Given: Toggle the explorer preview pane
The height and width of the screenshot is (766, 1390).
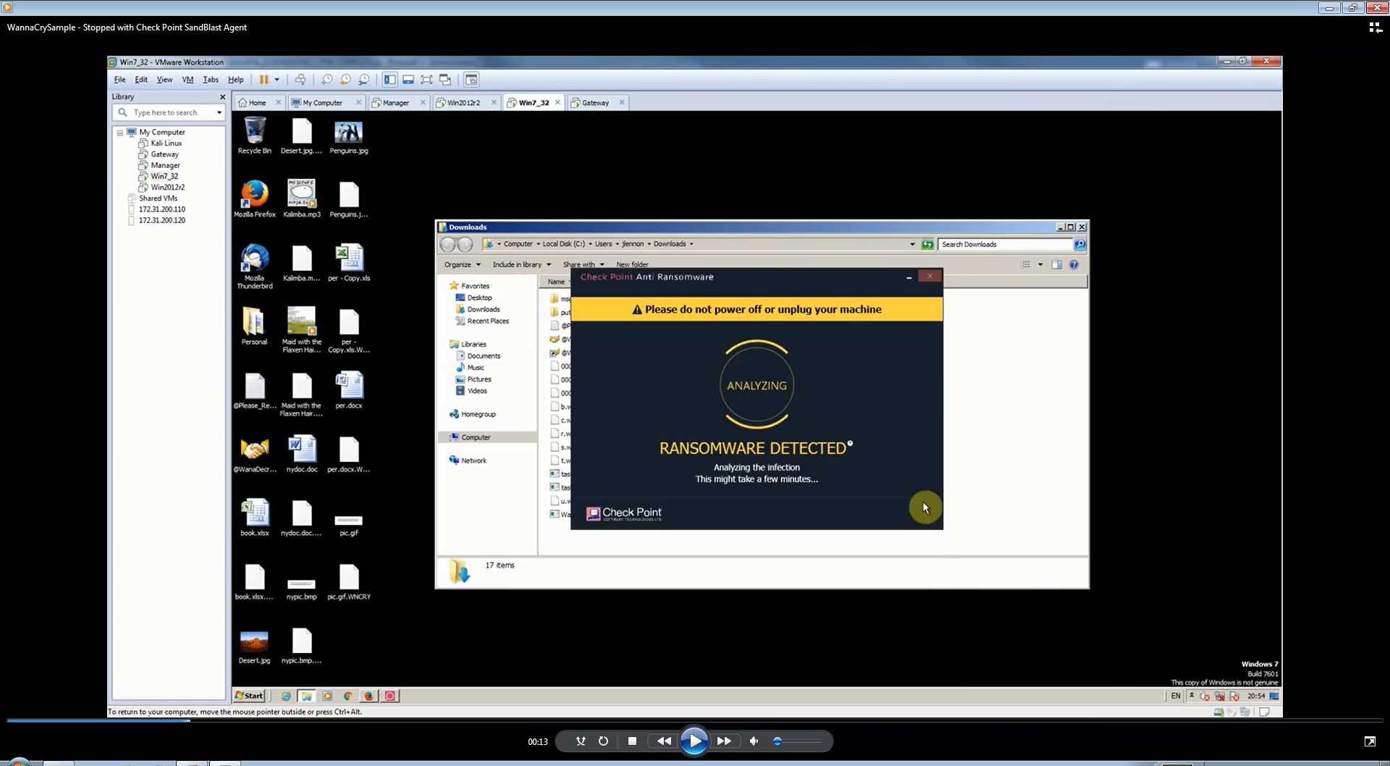Looking at the screenshot, I should (x=1057, y=265).
